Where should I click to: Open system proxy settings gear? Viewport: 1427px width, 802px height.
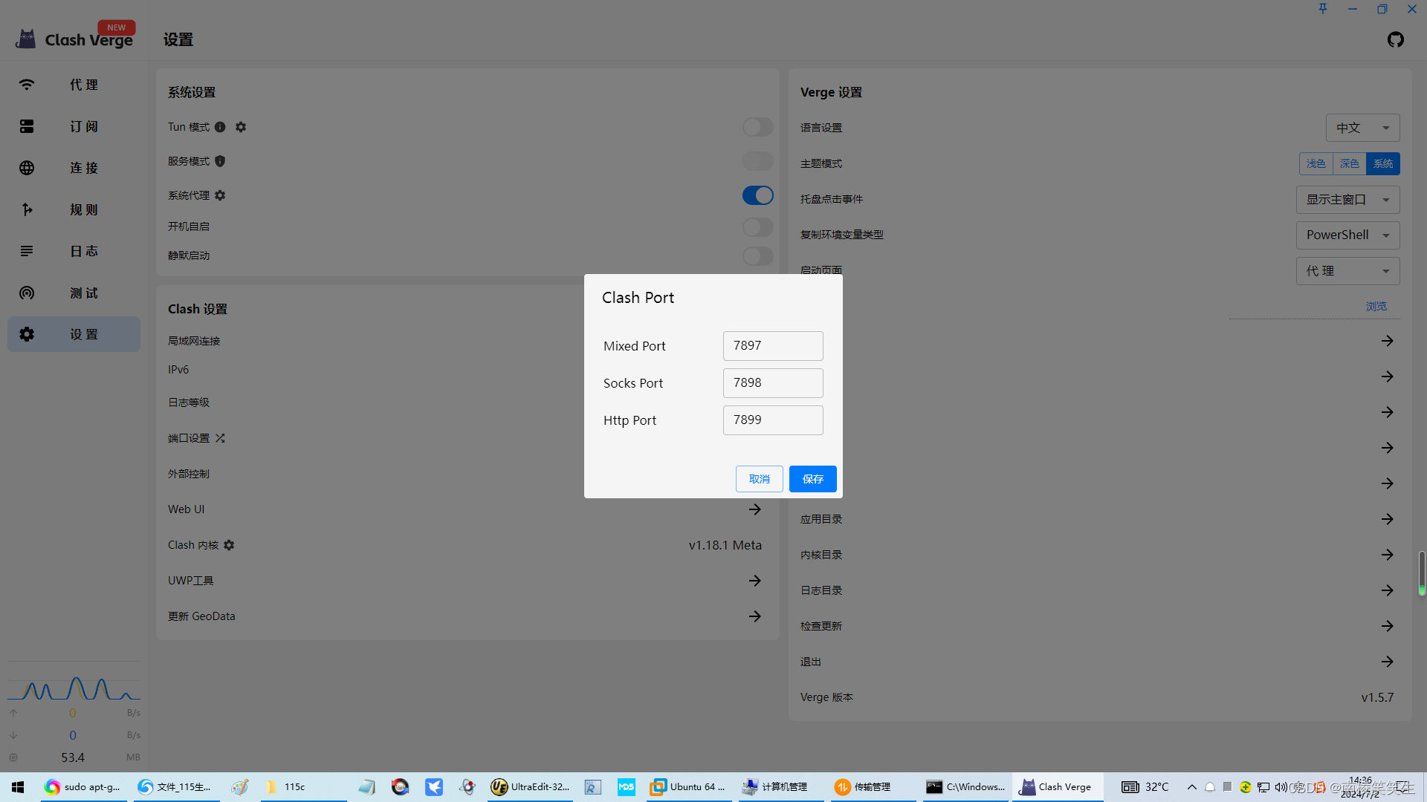(220, 195)
